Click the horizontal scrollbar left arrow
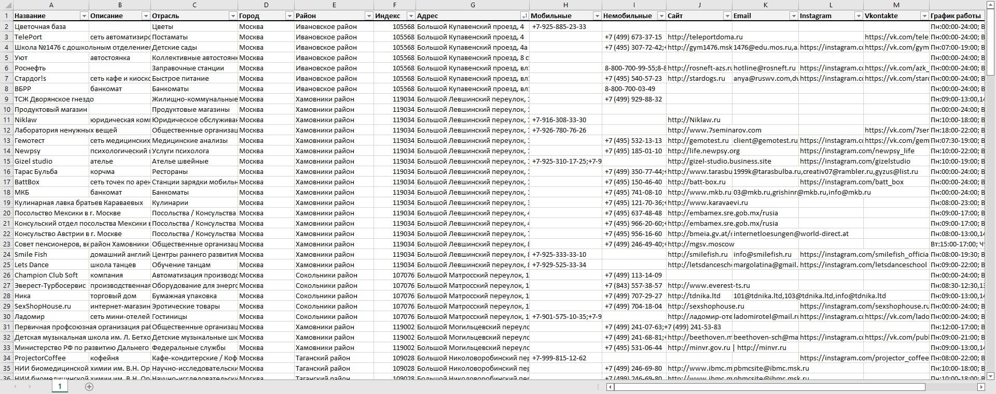This screenshot has width=996, height=394. click(x=611, y=387)
